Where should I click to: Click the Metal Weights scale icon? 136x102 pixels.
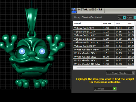click(74, 11)
